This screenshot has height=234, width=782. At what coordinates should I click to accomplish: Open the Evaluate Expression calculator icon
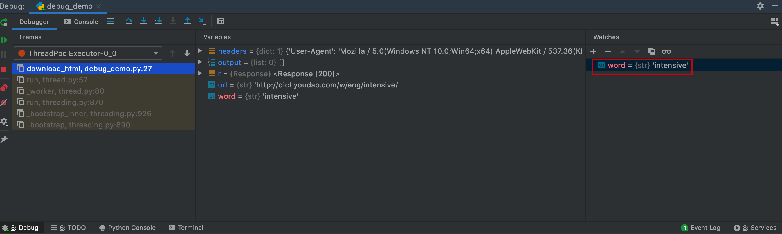coord(221,21)
